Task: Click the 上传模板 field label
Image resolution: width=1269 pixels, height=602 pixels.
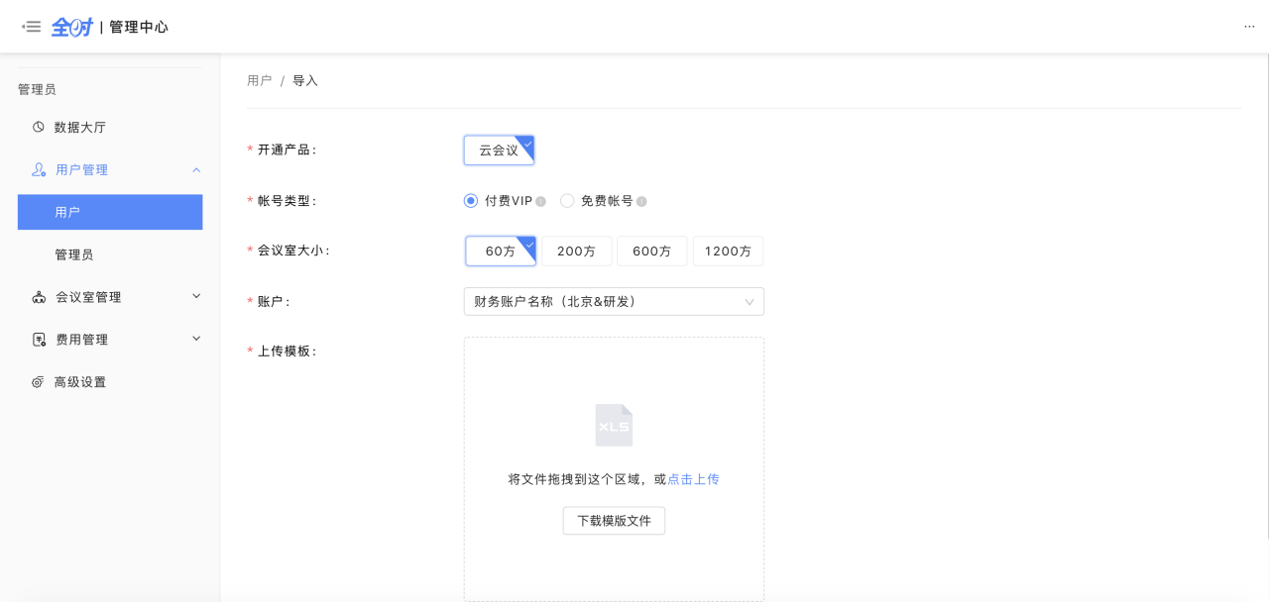Action: coord(287,351)
